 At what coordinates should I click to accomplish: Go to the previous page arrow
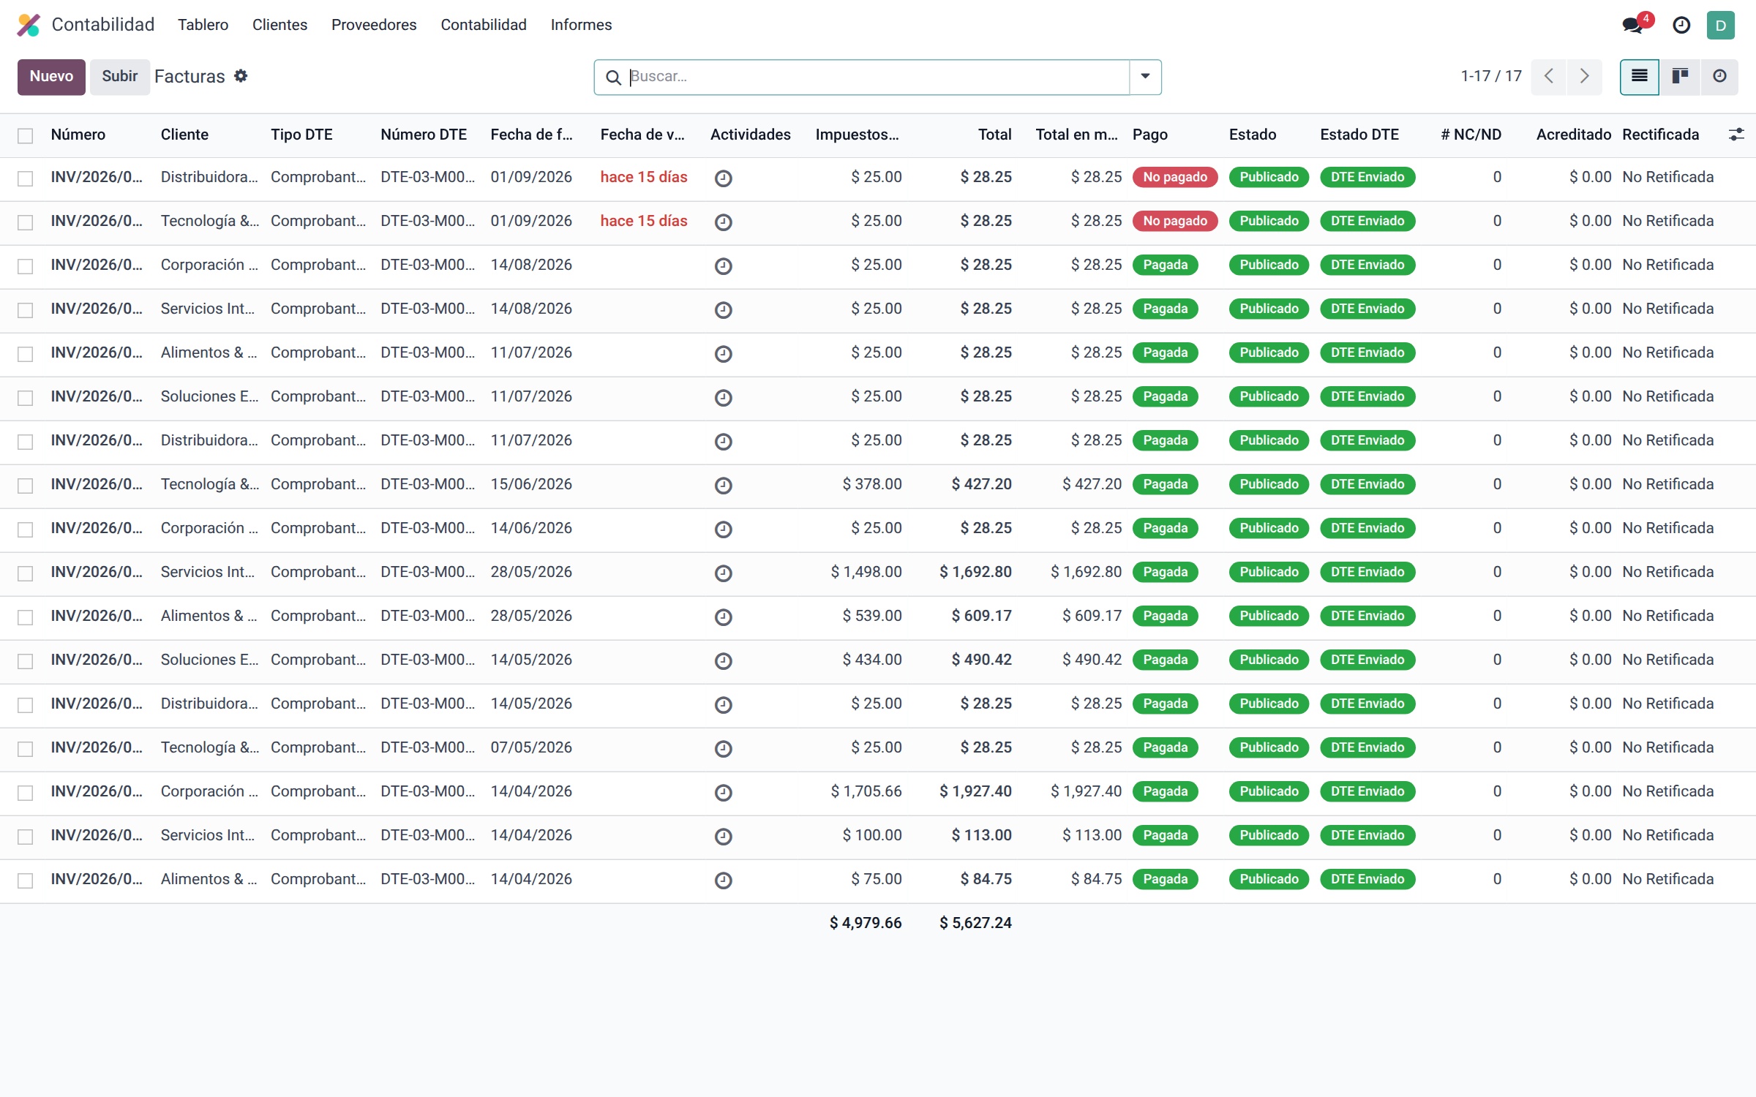(1548, 76)
